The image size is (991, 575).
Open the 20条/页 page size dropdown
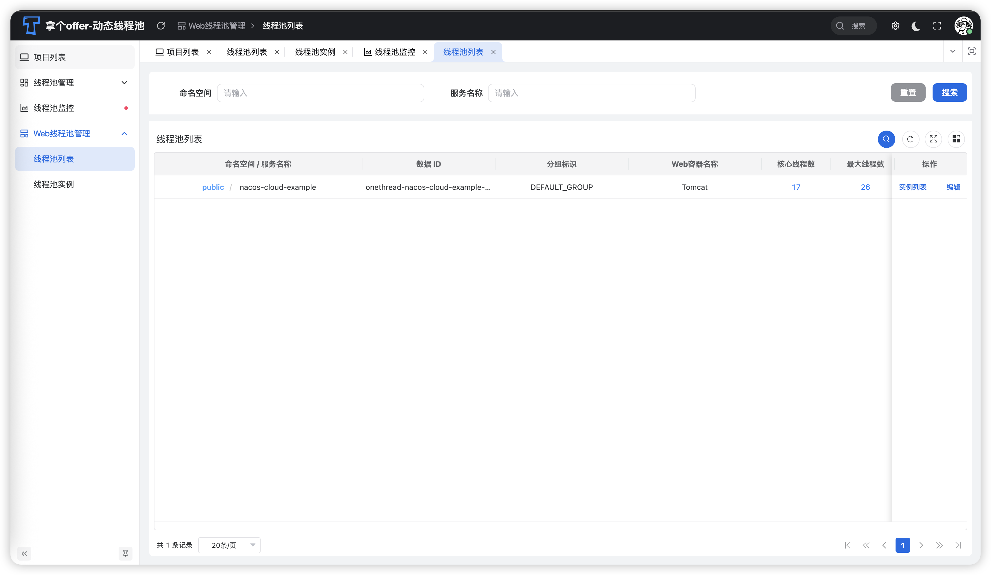point(229,545)
